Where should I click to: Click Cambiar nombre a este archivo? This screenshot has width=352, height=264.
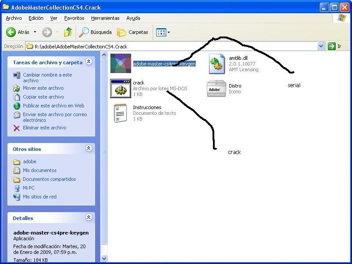[x=48, y=78]
